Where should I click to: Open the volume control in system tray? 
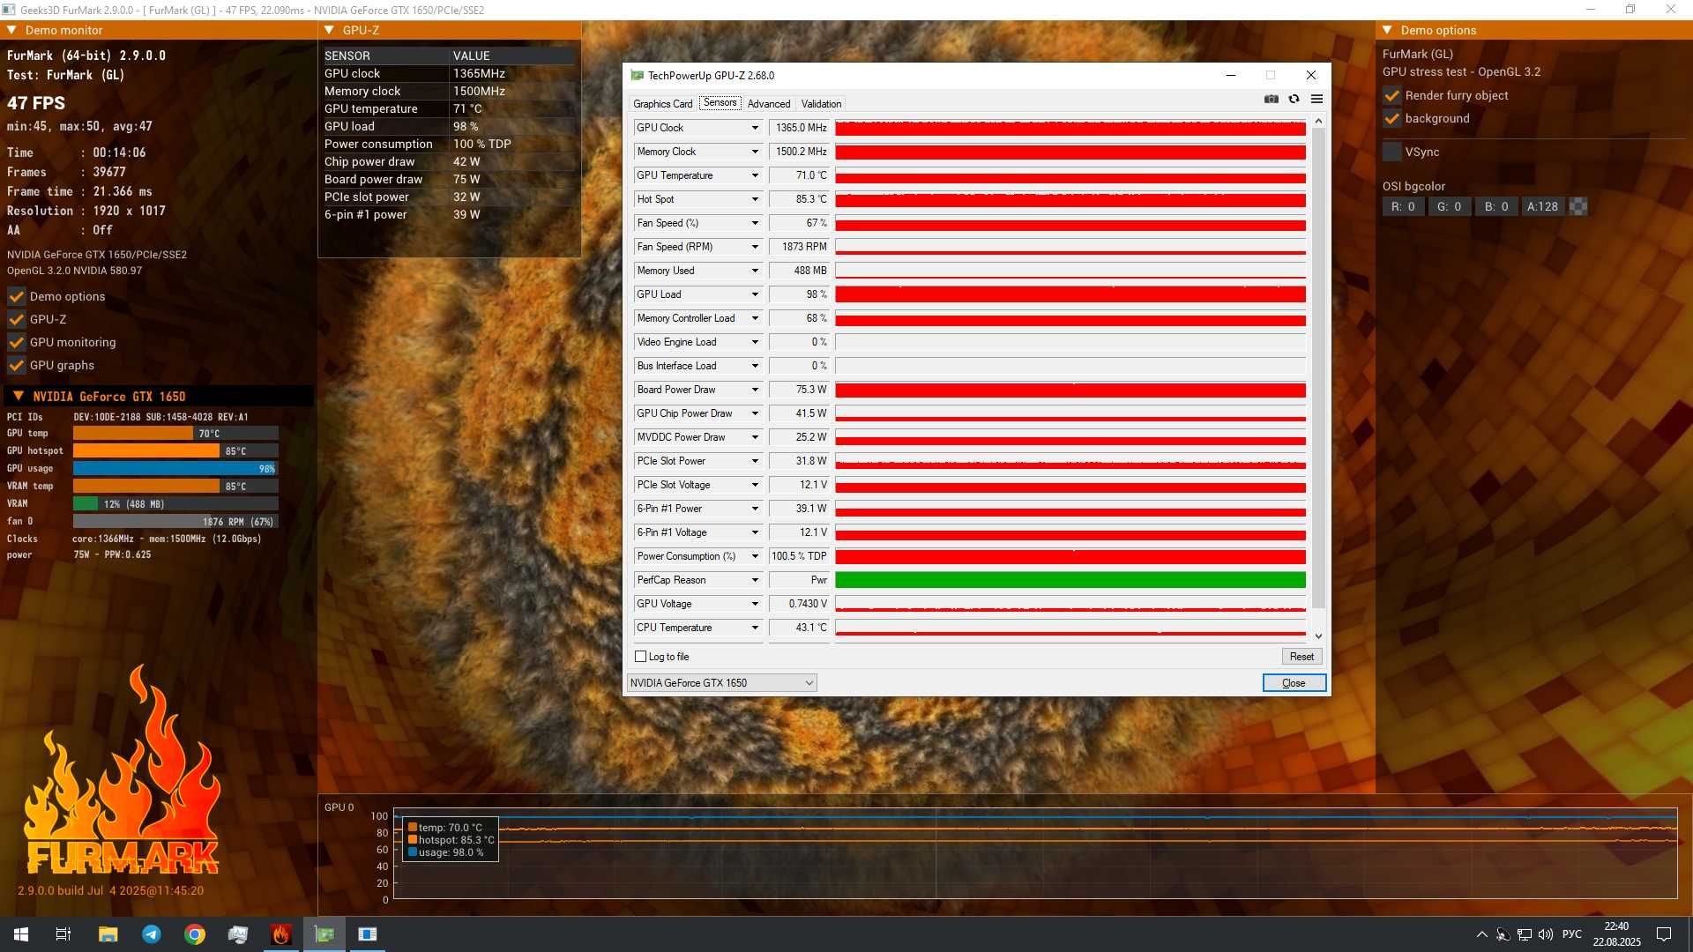(x=1546, y=934)
